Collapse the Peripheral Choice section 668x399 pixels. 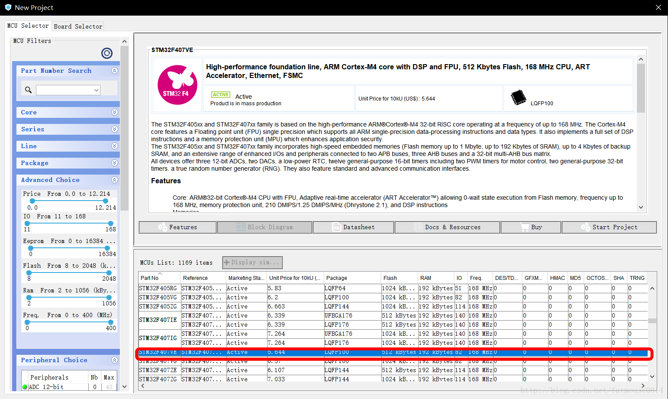pos(114,360)
